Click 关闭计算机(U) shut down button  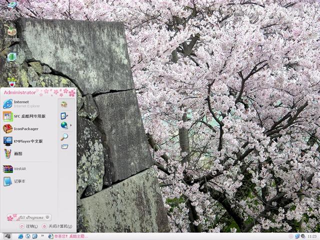coord(57,226)
